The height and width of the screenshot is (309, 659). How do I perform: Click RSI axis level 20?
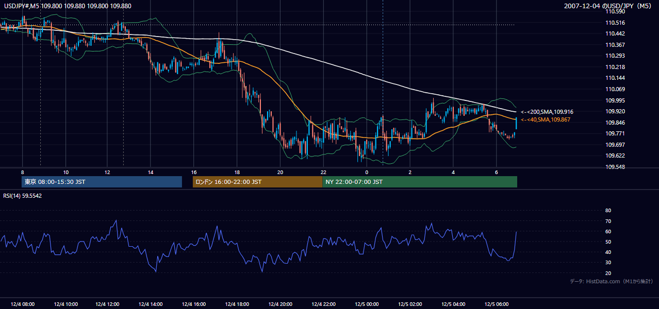pyautogui.click(x=608, y=273)
